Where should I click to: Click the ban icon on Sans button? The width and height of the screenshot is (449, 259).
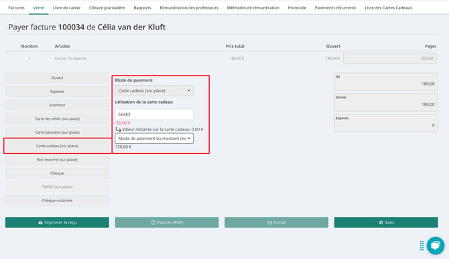pos(381,222)
